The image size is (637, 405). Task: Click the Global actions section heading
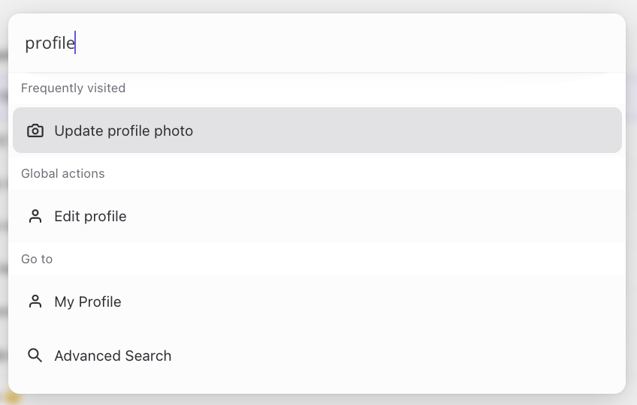tap(63, 174)
